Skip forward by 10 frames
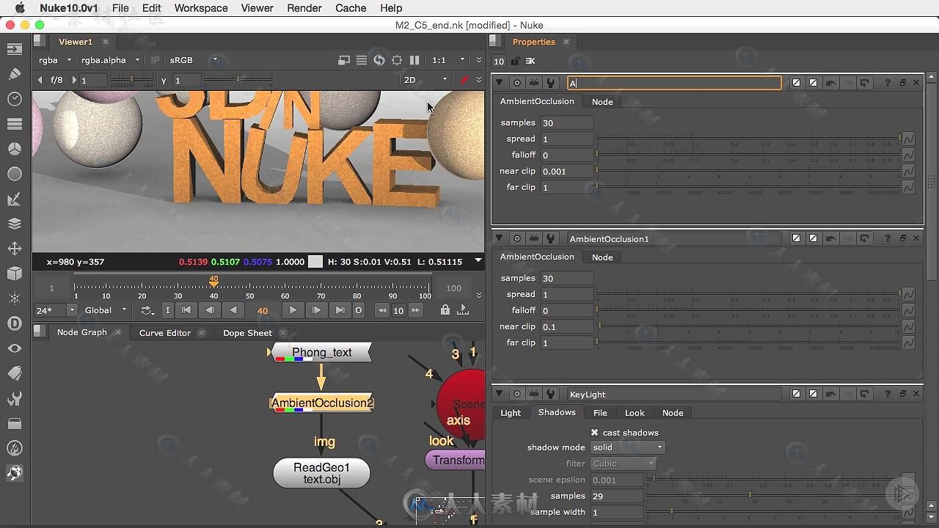Viewport: 939px width, 528px height. tap(416, 310)
